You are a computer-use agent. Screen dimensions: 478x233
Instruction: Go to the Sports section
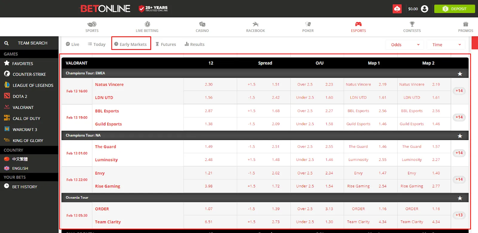click(92, 27)
